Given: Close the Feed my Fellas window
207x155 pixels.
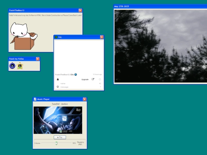Looking at the screenshot, I should [x=38, y=59].
